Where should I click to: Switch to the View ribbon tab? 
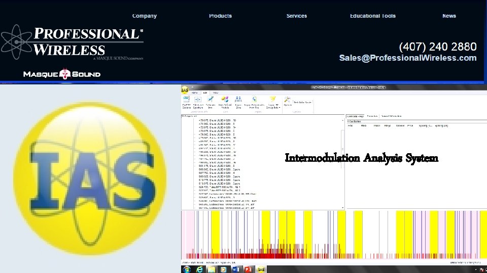click(215, 93)
